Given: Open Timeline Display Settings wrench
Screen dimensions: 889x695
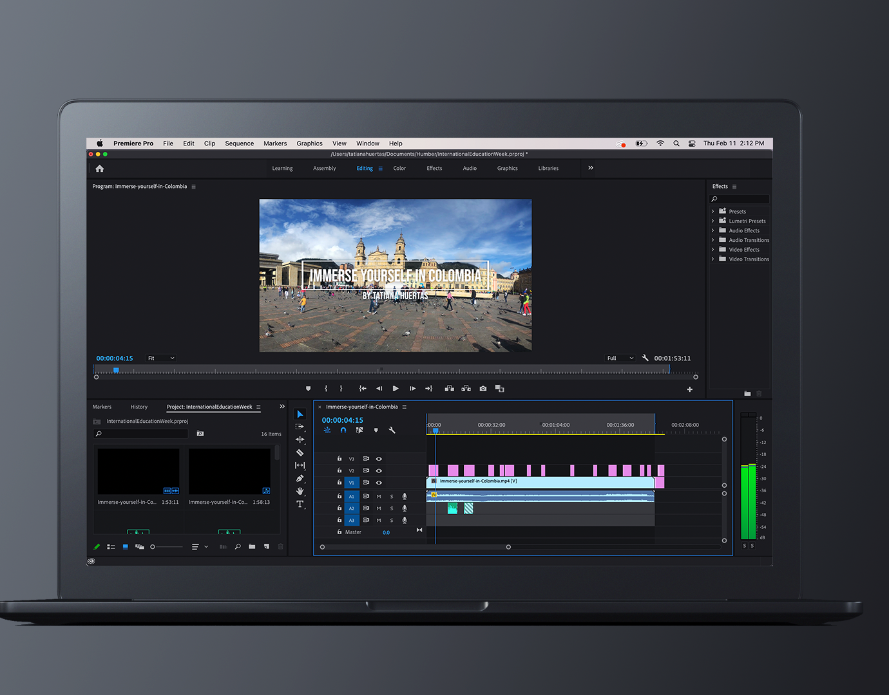Looking at the screenshot, I should click(392, 430).
